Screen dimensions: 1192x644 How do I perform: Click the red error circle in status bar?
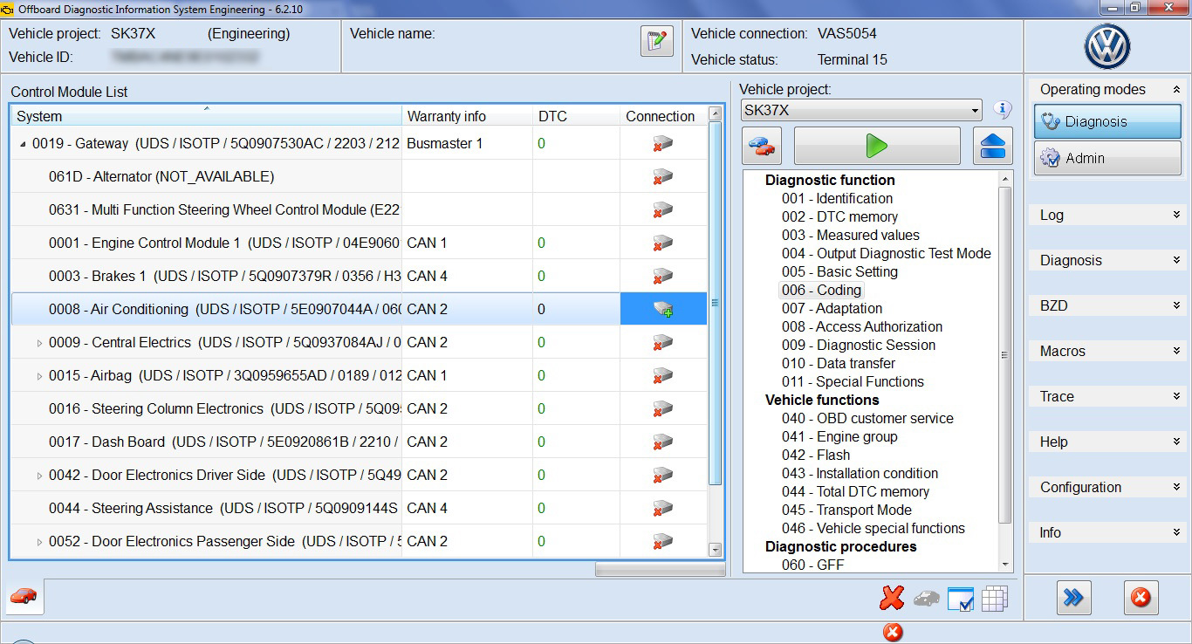pos(892,632)
